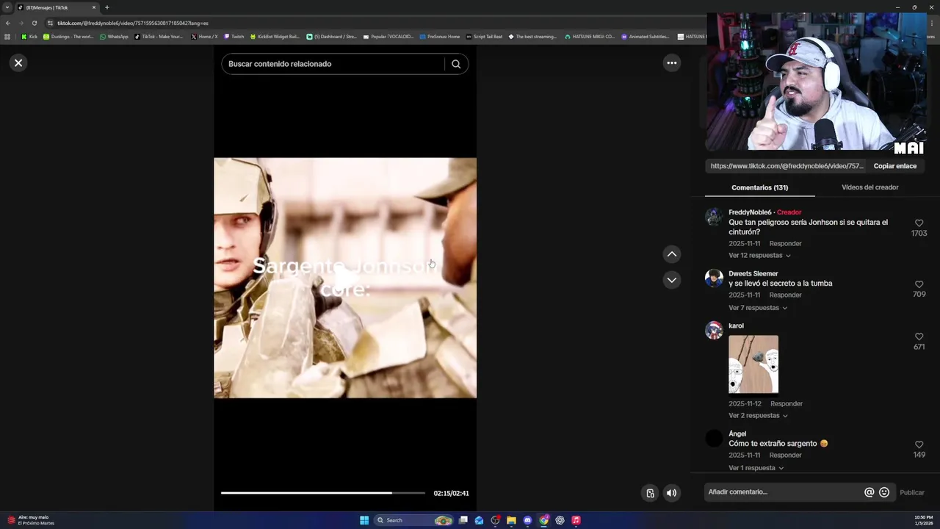Reply to Dweets Sleemer's comment via Responder
The width and height of the screenshot is (940, 529).
(785, 295)
